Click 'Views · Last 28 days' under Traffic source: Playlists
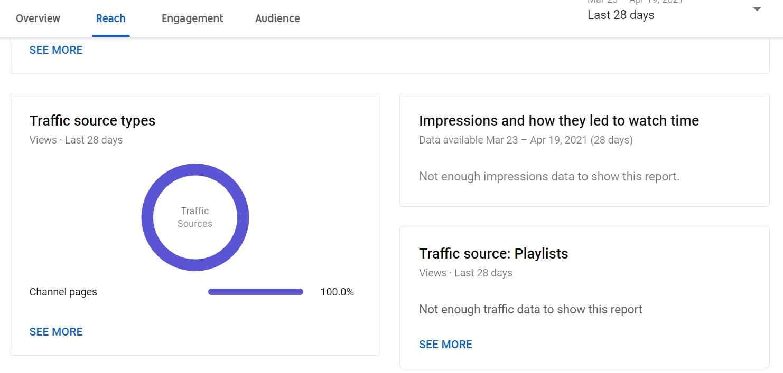783x373 pixels. click(x=465, y=273)
